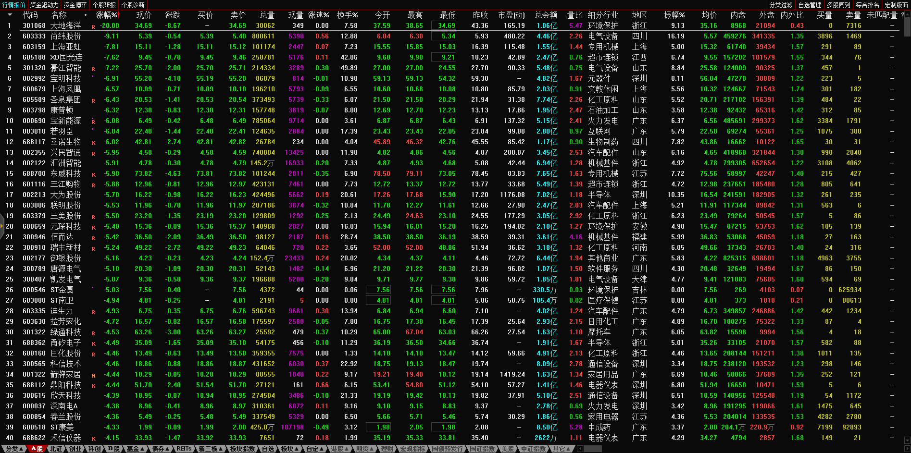The width and height of the screenshot is (911, 453).
Task: Select the 上海凤凰 stock row
Action: pyautogui.click(x=66, y=89)
